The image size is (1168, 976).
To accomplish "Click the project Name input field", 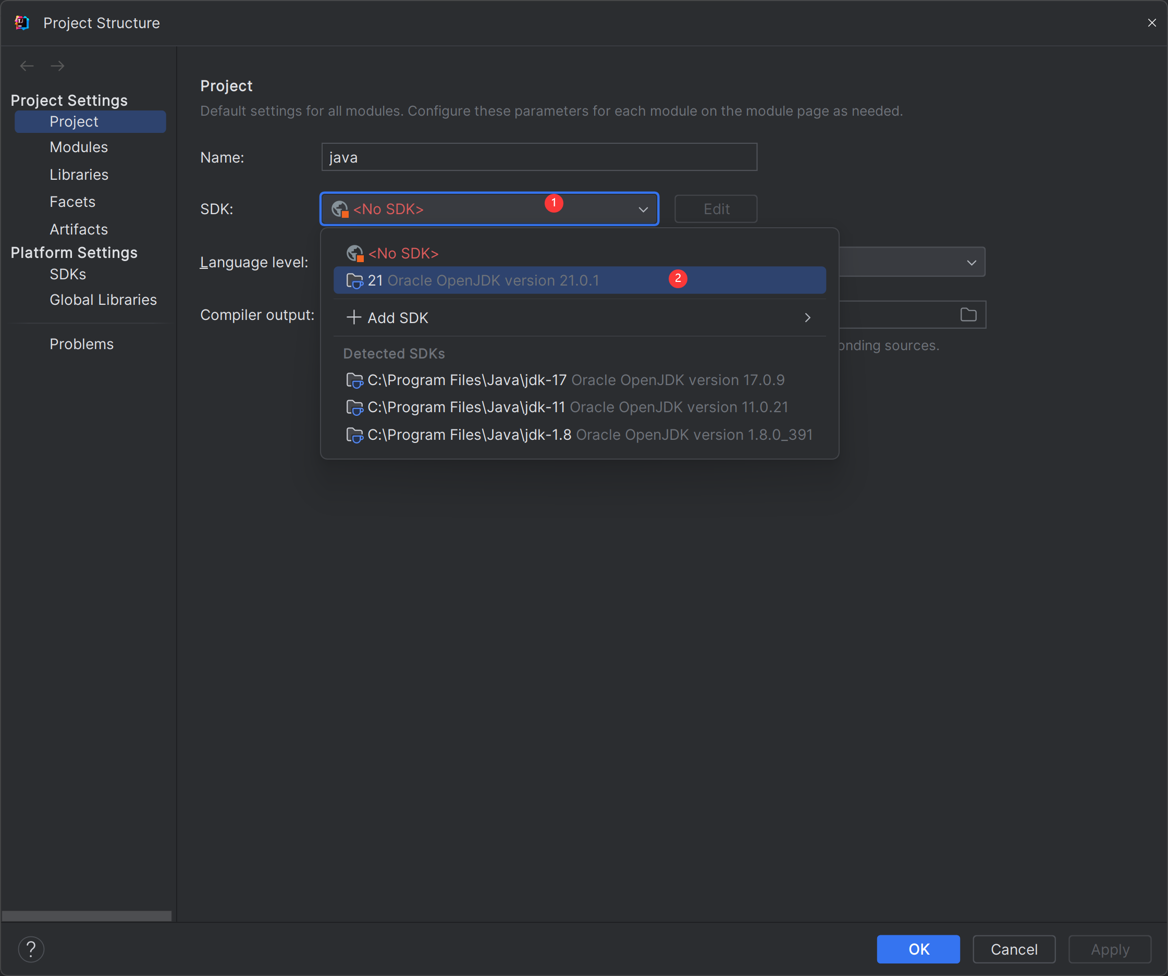I will pyautogui.click(x=539, y=157).
